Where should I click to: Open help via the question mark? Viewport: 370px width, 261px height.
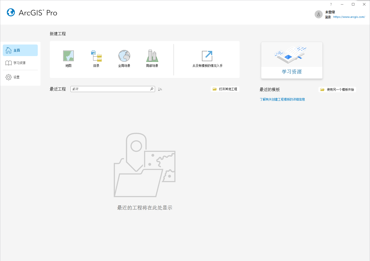[x=331, y=4]
